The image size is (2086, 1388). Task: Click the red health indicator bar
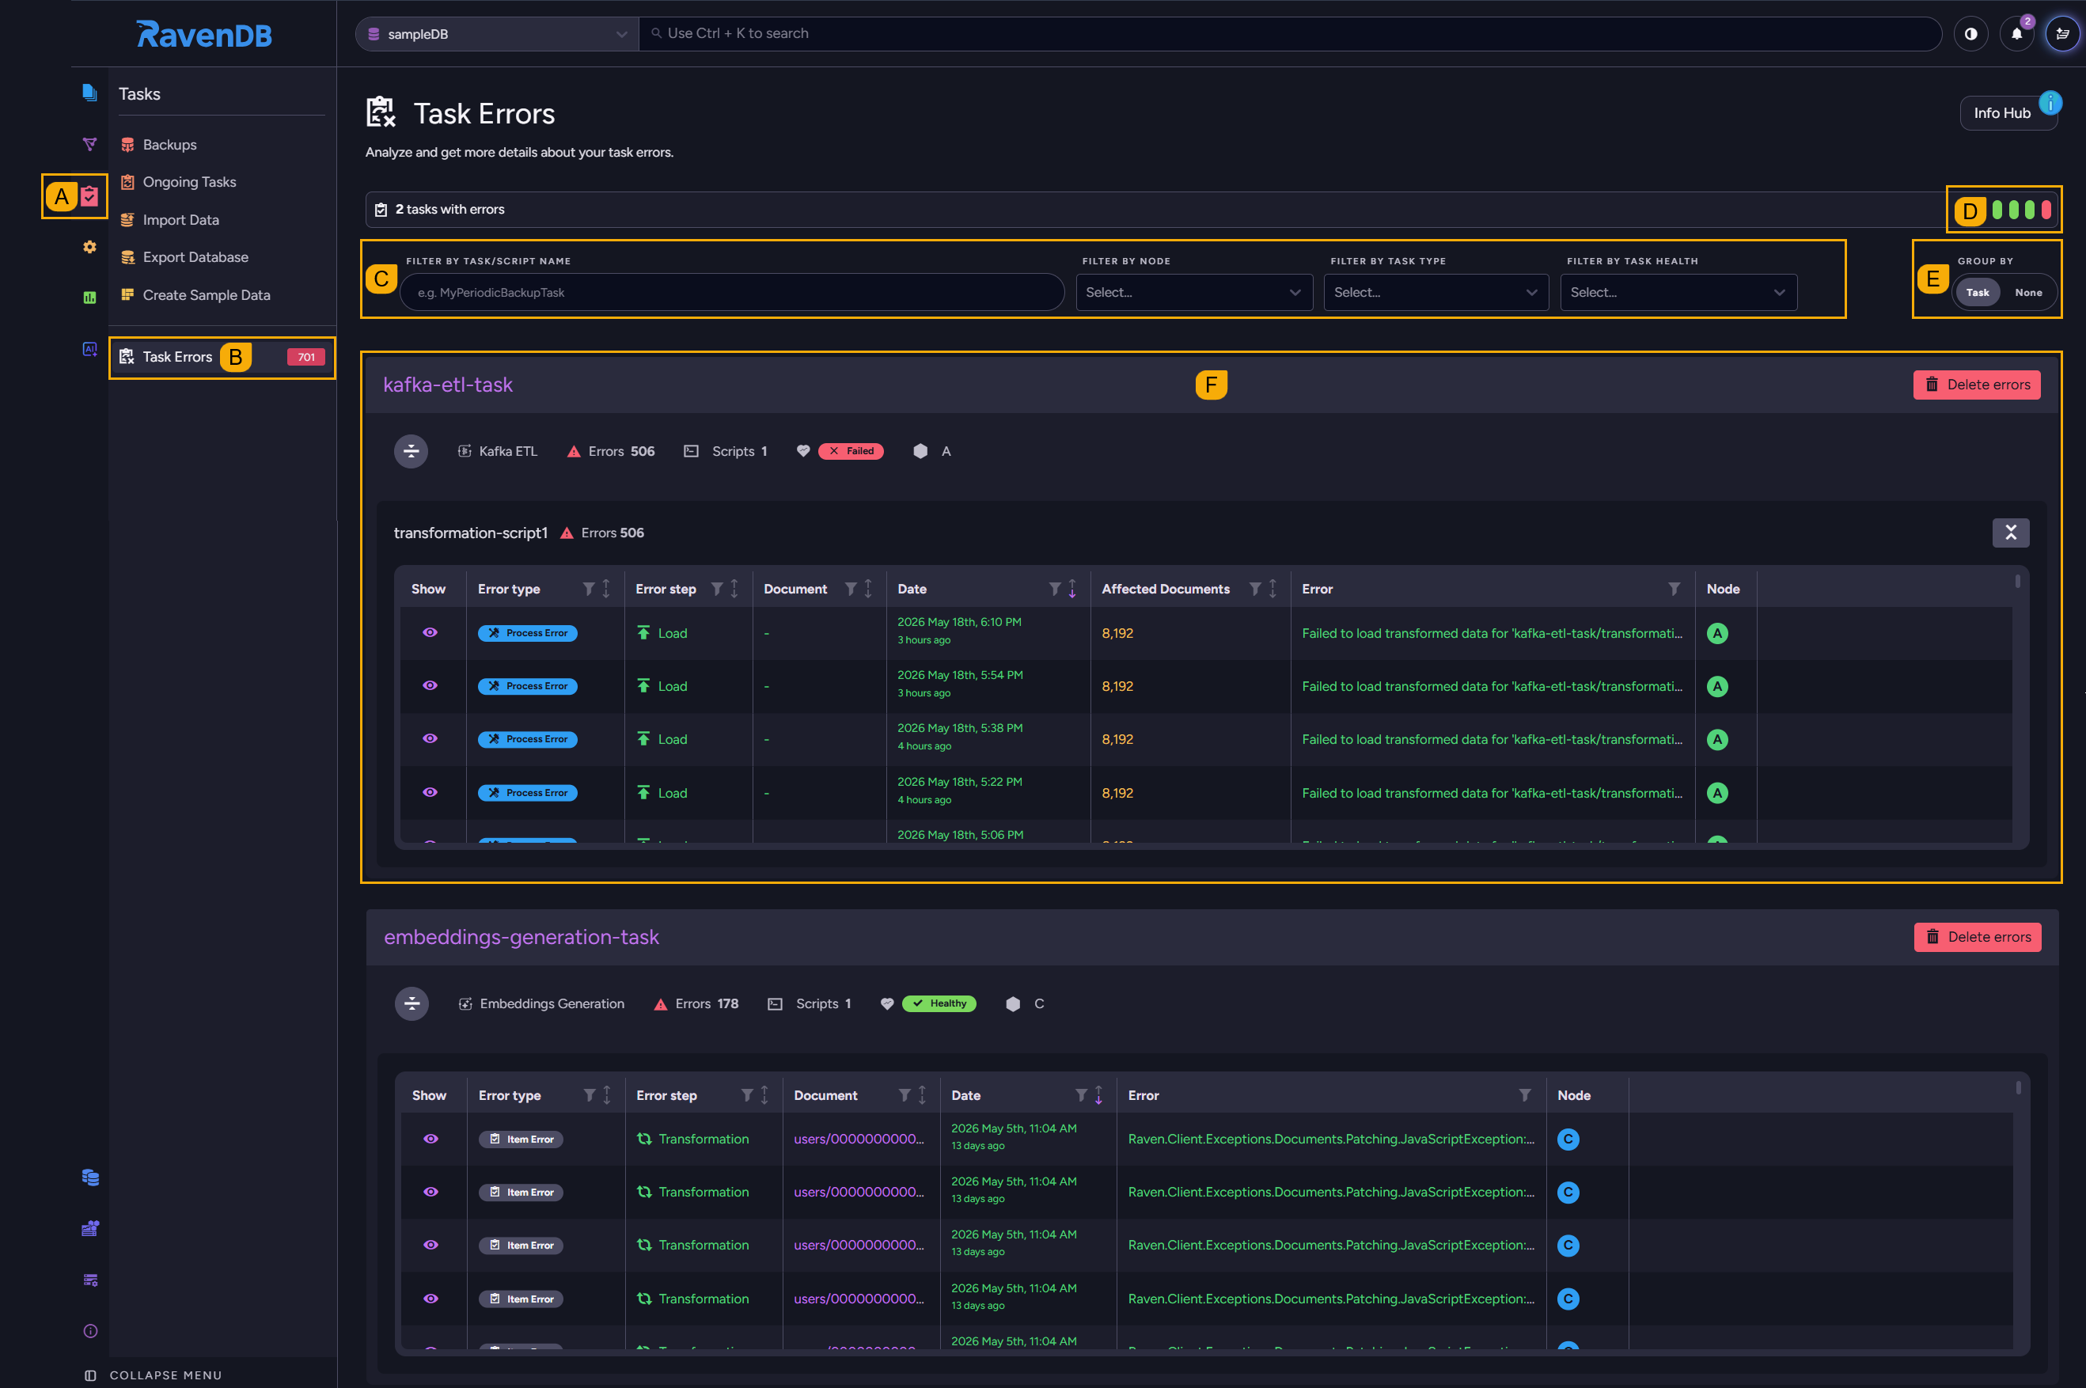tap(2046, 210)
